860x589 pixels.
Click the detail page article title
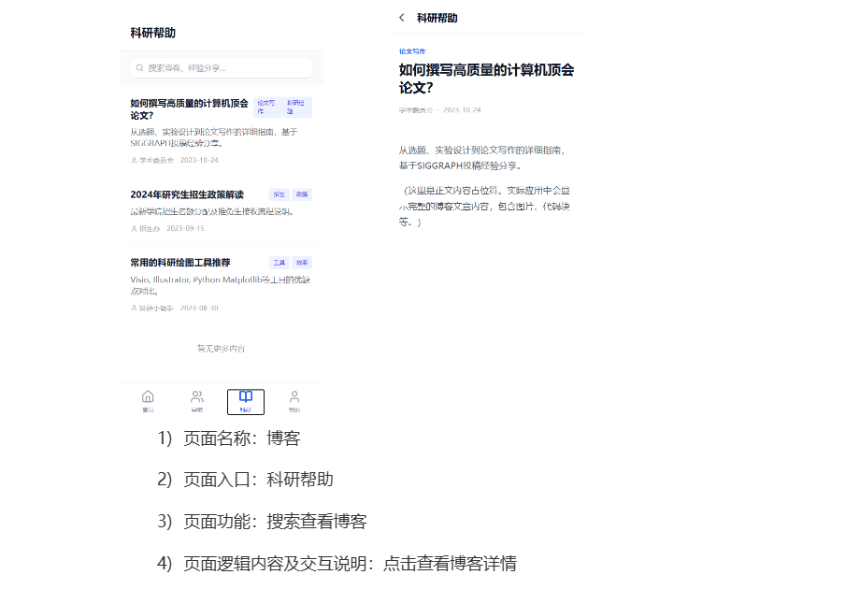tap(486, 79)
